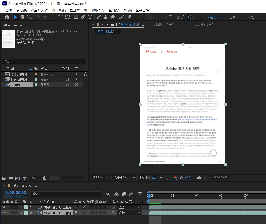Toggle motion blur icon in timeline
Screen dimensions: 266x224
(x=131, y=194)
